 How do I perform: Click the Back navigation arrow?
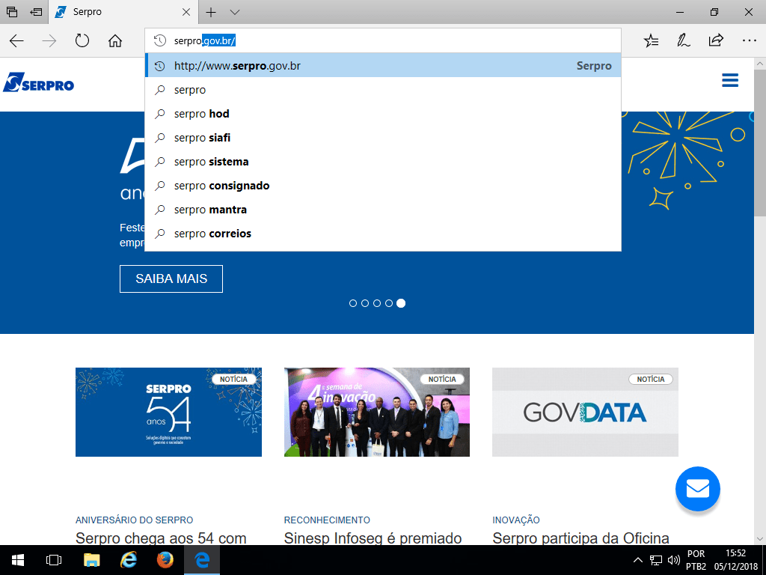tap(16, 41)
